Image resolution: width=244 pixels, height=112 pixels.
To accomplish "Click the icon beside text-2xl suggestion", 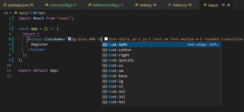I will [x=105, y=92].
